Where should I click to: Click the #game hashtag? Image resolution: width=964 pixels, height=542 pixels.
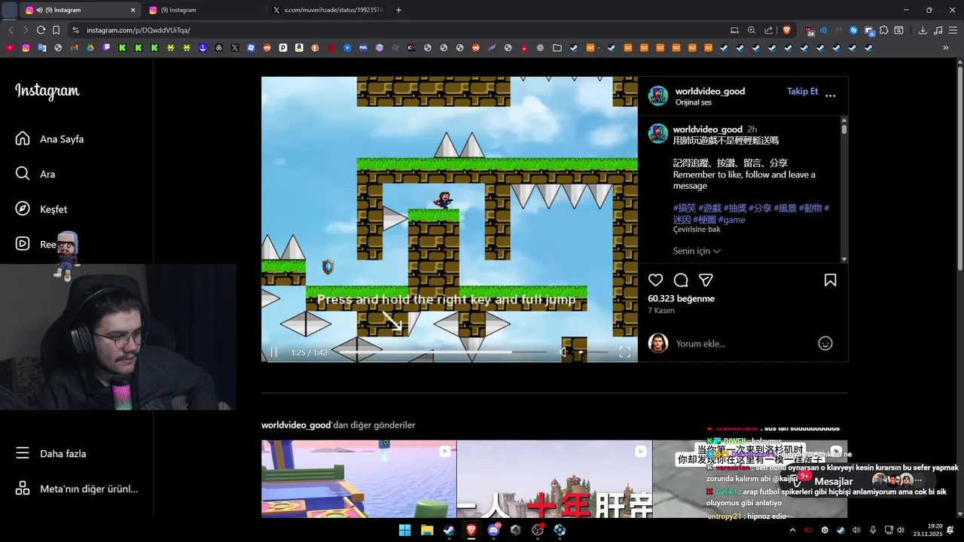[731, 220]
